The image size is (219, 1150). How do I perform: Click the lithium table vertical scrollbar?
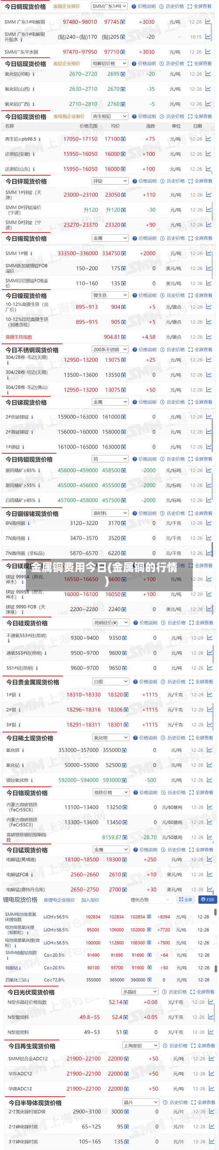216,912
